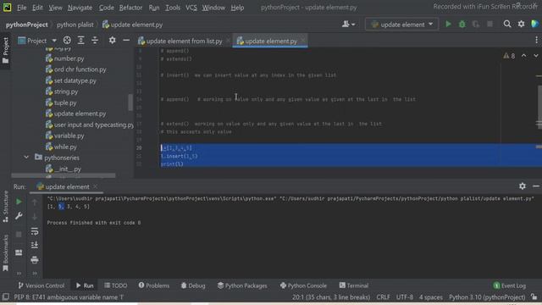This screenshot has height=305, width=542.
Task: Open the Navigate menu
Action: click(x=80, y=8)
